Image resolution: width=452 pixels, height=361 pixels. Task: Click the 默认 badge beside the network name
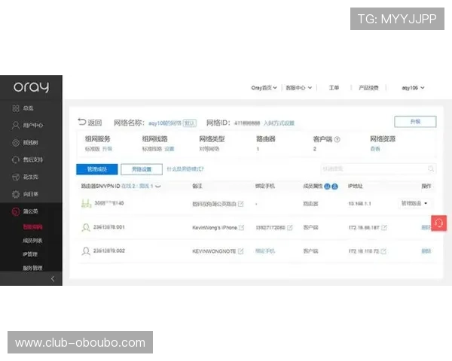point(190,123)
